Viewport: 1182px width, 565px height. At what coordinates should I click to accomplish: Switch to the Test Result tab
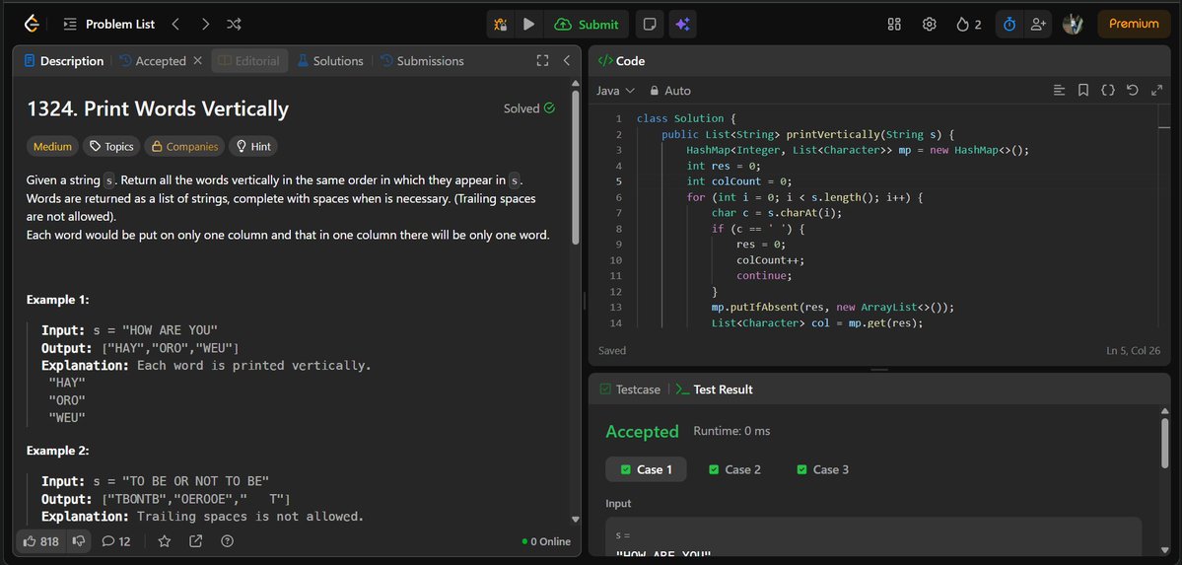tap(714, 389)
